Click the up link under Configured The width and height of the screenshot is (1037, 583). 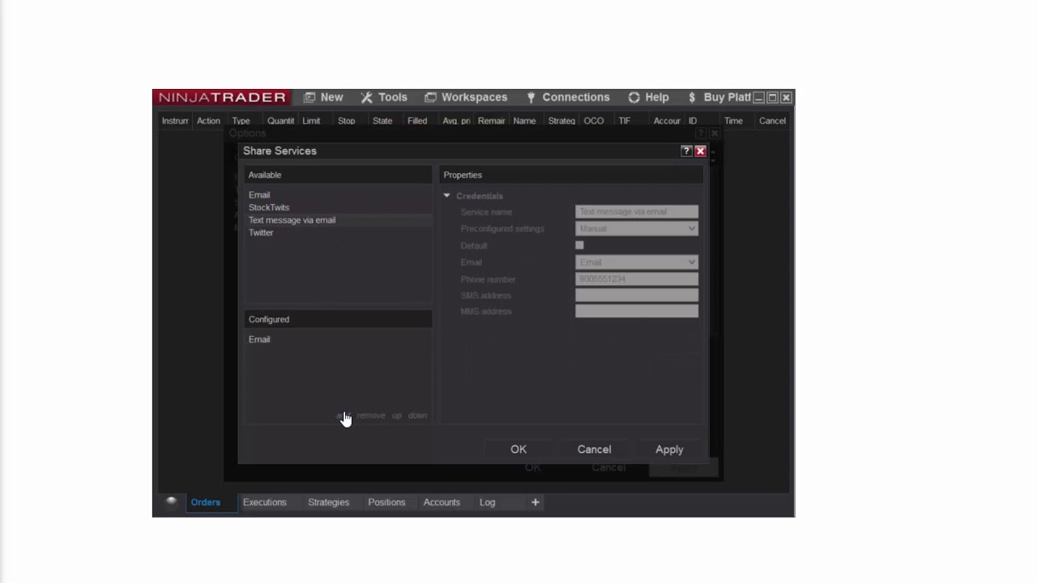(x=397, y=415)
